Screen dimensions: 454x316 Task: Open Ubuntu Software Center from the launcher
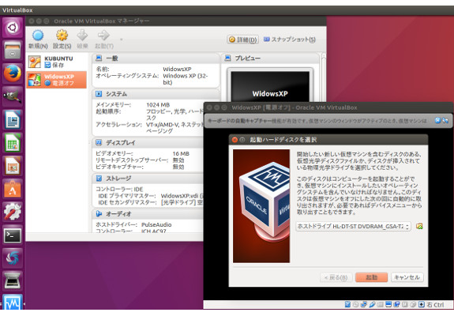tap(13, 189)
